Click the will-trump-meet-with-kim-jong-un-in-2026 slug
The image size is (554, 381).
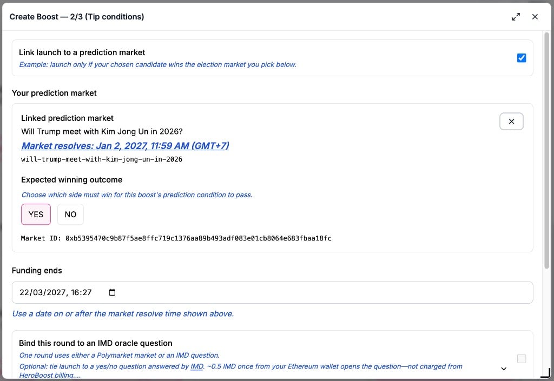click(x=102, y=159)
